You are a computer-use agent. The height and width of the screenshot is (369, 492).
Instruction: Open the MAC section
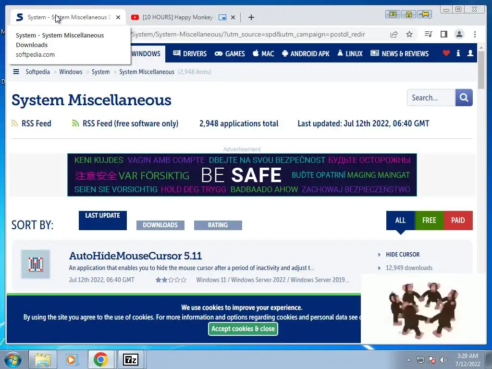[263, 54]
